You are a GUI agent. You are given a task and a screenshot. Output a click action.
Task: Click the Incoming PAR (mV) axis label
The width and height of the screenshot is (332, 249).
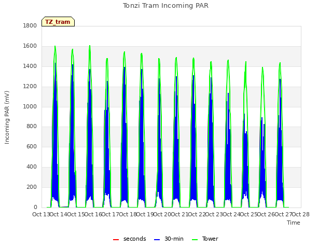(x=7, y=118)
